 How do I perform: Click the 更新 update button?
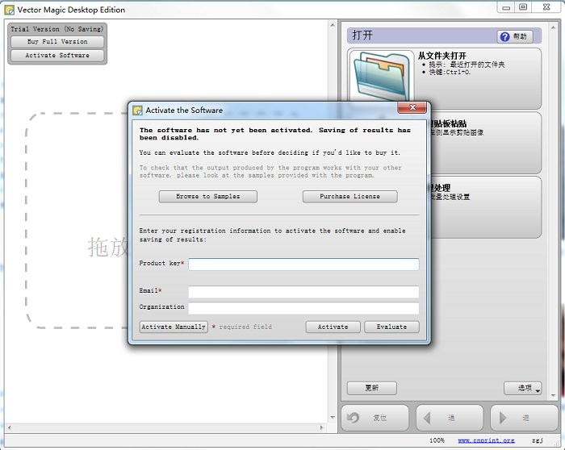pyautogui.click(x=372, y=388)
